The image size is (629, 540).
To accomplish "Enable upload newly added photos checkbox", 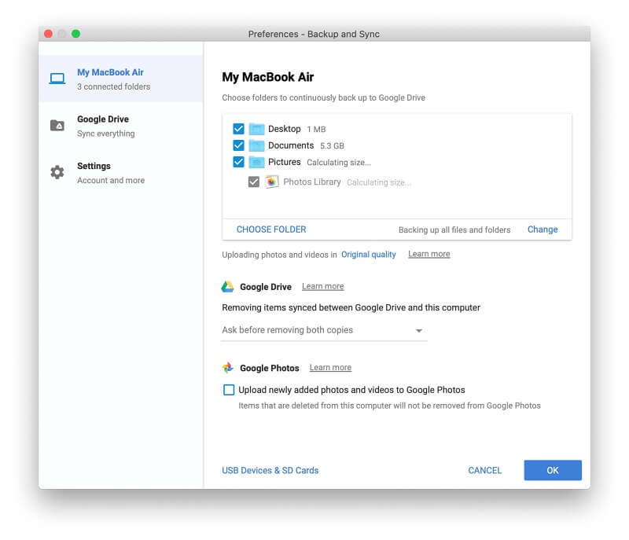I will (229, 390).
